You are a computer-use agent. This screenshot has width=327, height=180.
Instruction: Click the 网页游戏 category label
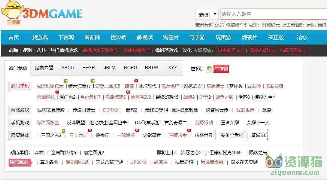(20, 135)
